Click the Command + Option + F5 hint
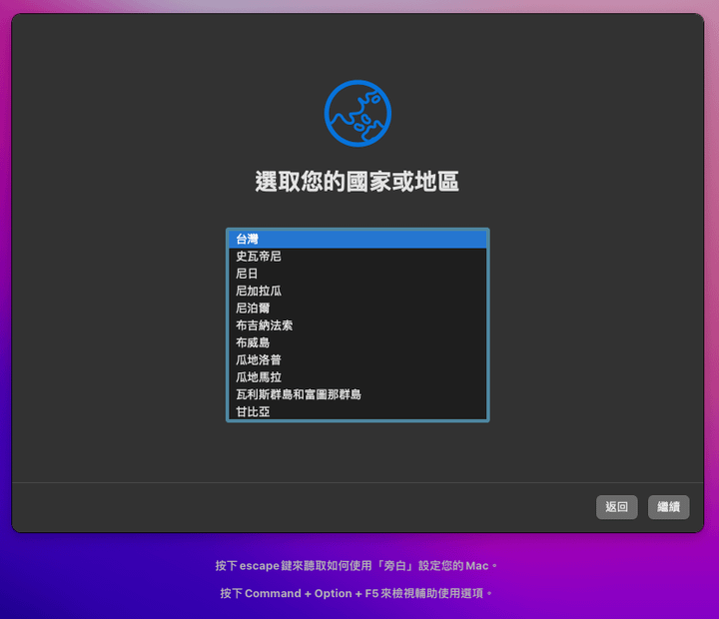This screenshot has width=719, height=619. pos(357,593)
